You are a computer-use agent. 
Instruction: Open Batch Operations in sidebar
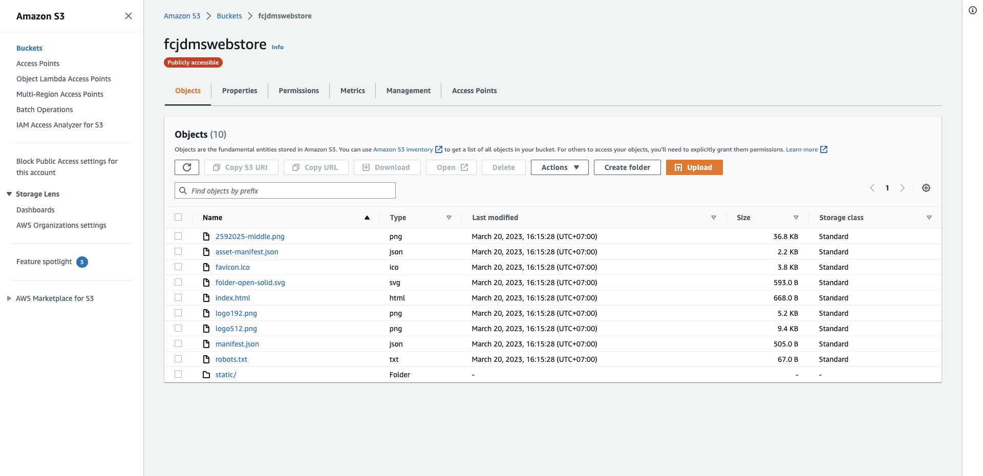coord(45,110)
